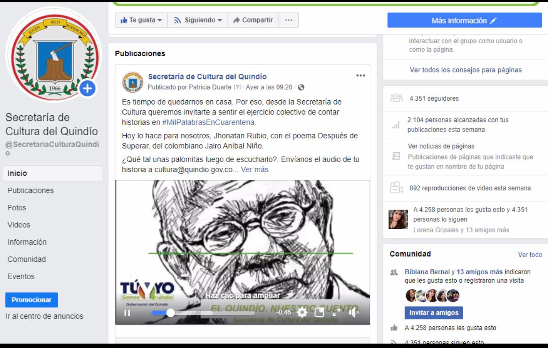Open the Siguiendo dropdown

click(198, 20)
